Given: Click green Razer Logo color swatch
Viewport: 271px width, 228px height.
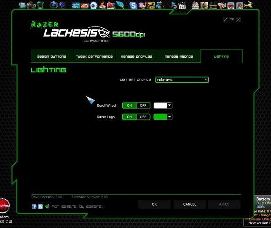Looking at the screenshot, I should click(161, 117).
